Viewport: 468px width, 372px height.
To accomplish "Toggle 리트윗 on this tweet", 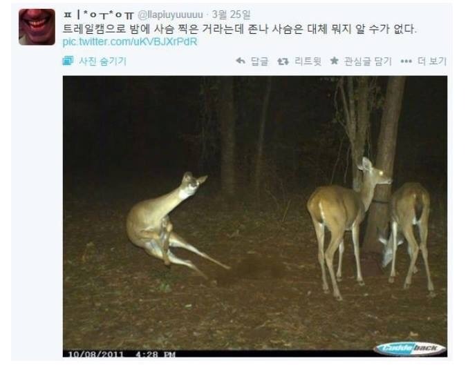I will pyautogui.click(x=308, y=61).
